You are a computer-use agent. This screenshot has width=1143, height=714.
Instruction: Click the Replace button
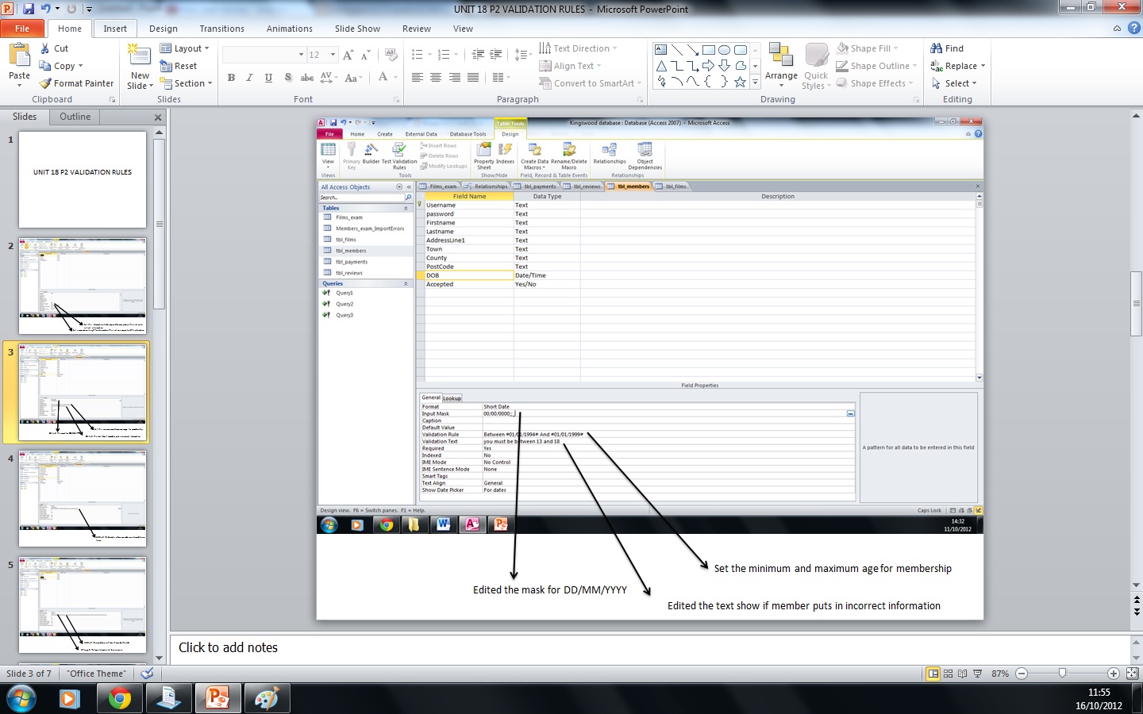click(957, 66)
